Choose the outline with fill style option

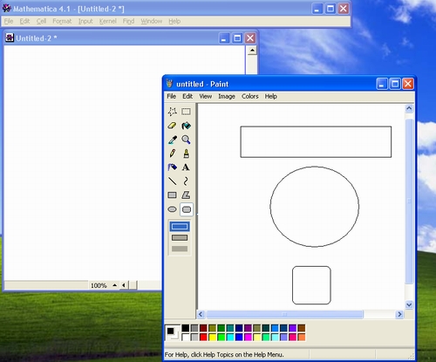180,238
